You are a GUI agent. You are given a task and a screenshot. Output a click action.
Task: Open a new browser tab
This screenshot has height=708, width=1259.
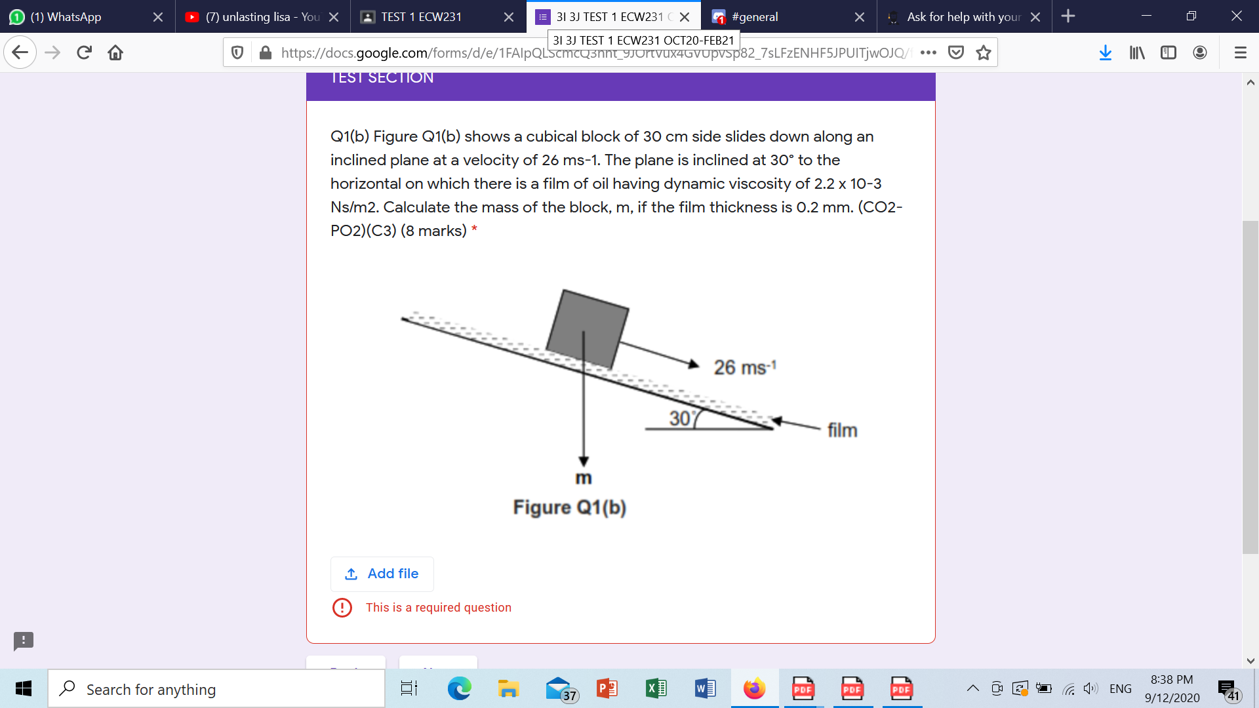(1068, 16)
